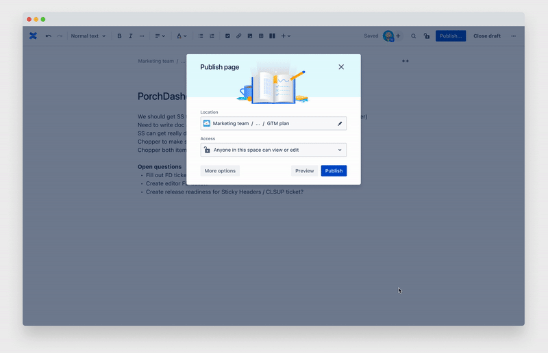Invite collaborator with plus icon

tap(398, 36)
